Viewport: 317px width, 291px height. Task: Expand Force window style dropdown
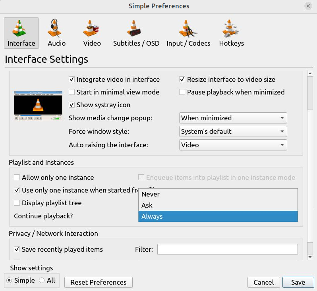233,131
